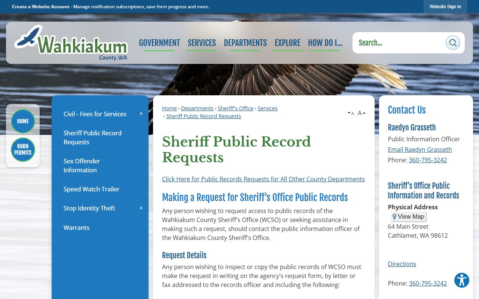Open the Departments menu
The height and width of the screenshot is (299, 479).
coord(245,43)
